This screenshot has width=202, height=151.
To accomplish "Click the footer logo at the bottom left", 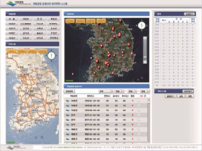I will [16, 147].
